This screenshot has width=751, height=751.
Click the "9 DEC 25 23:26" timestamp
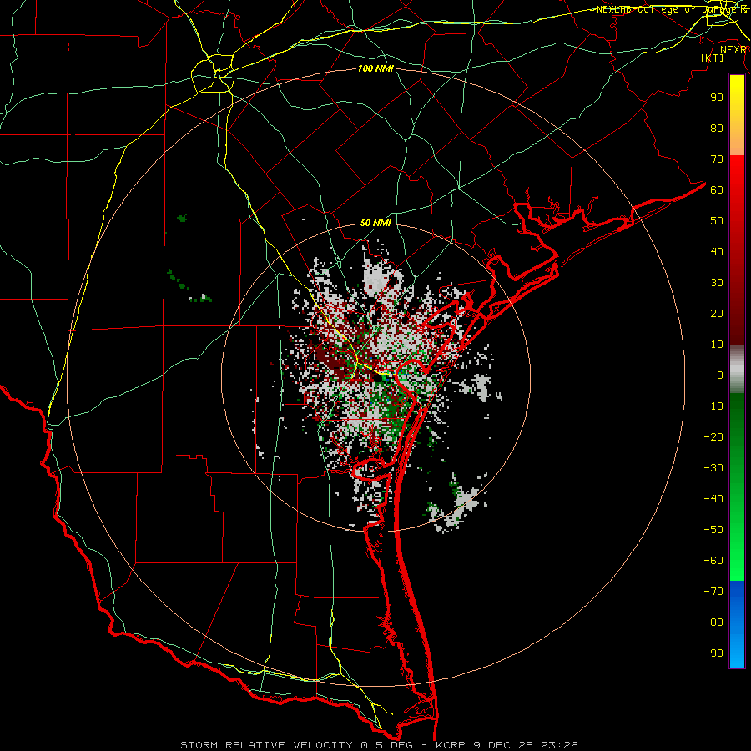pos(526,745)
